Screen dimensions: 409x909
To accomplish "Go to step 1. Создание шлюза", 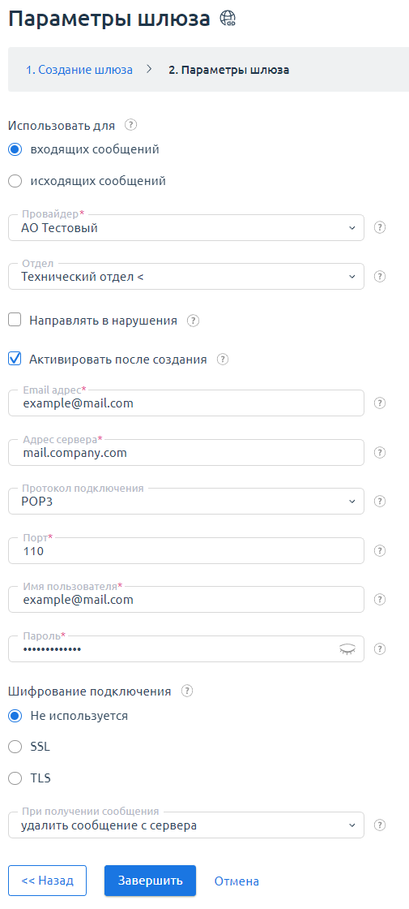I will tap(79, 70).
